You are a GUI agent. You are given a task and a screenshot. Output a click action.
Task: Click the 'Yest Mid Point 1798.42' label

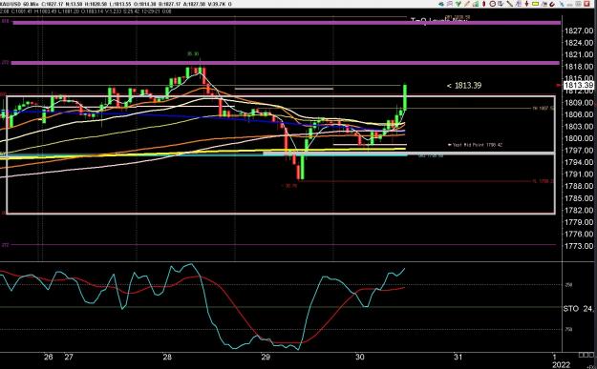[x=475, y=145]
